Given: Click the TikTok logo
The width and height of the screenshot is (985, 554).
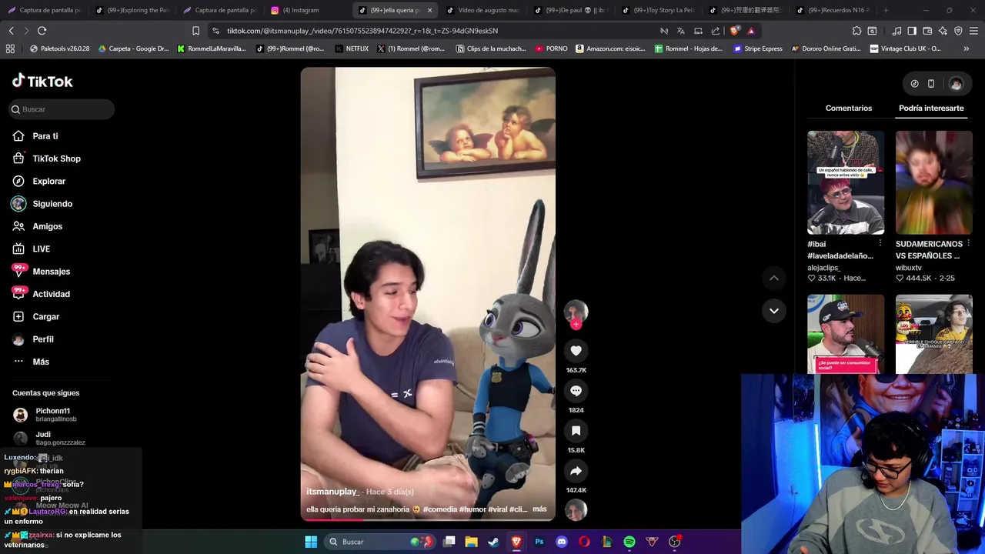Looking at the screenshot, I should [42, 81].
